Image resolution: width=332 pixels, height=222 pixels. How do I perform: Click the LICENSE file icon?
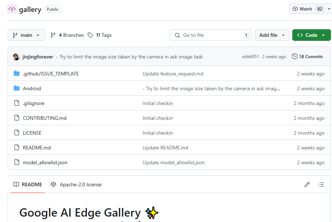click(17, 133)
